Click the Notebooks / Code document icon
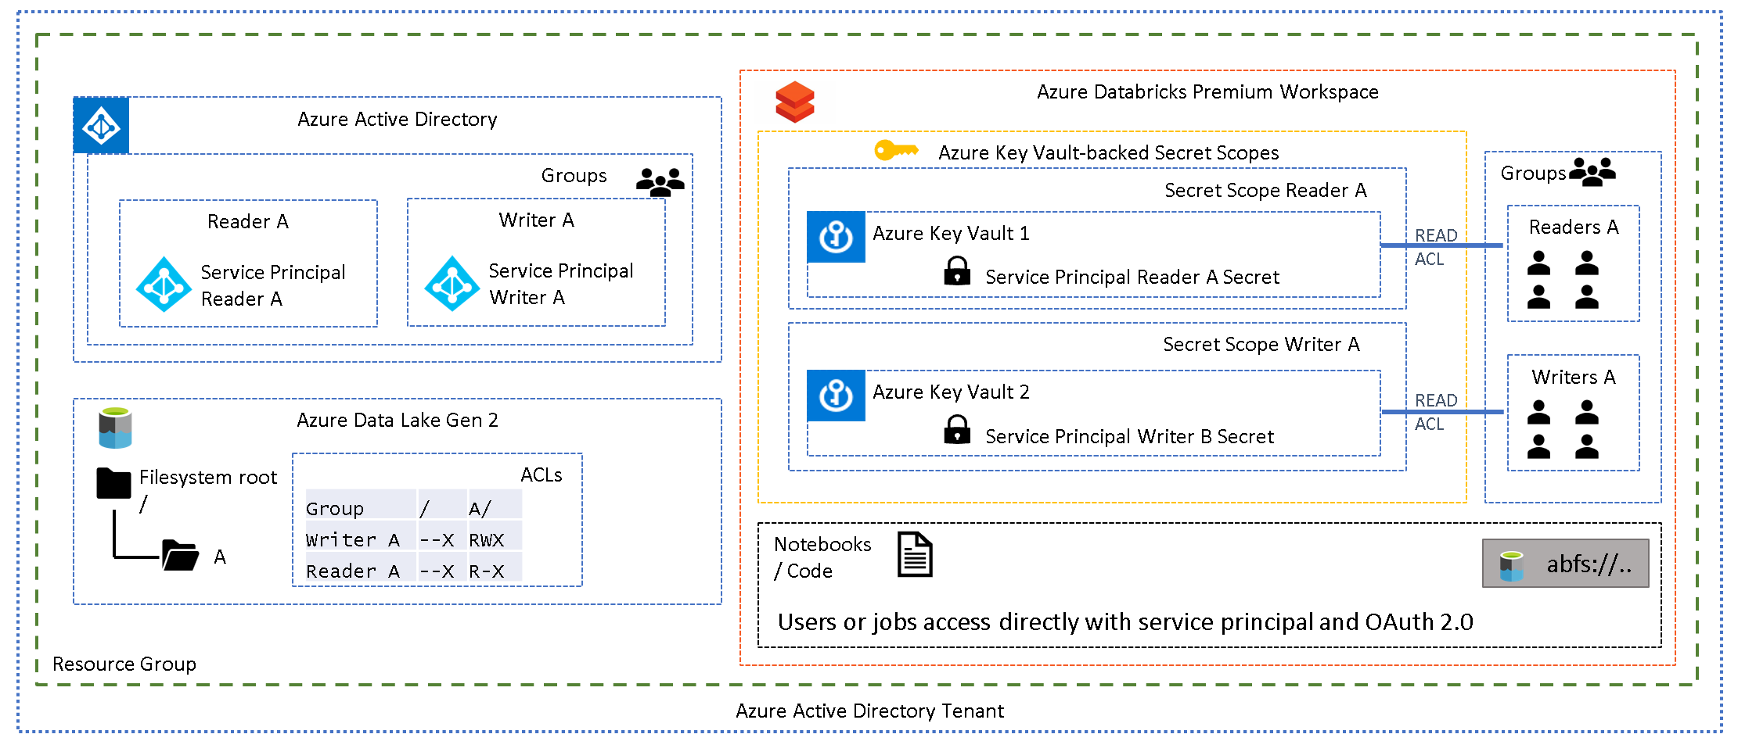This screenshot has height=752, width=1738. click(915, 554)
